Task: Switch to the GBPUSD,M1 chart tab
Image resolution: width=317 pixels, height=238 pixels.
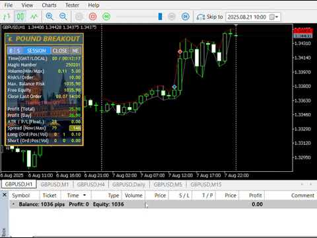Action: [55, 184]
